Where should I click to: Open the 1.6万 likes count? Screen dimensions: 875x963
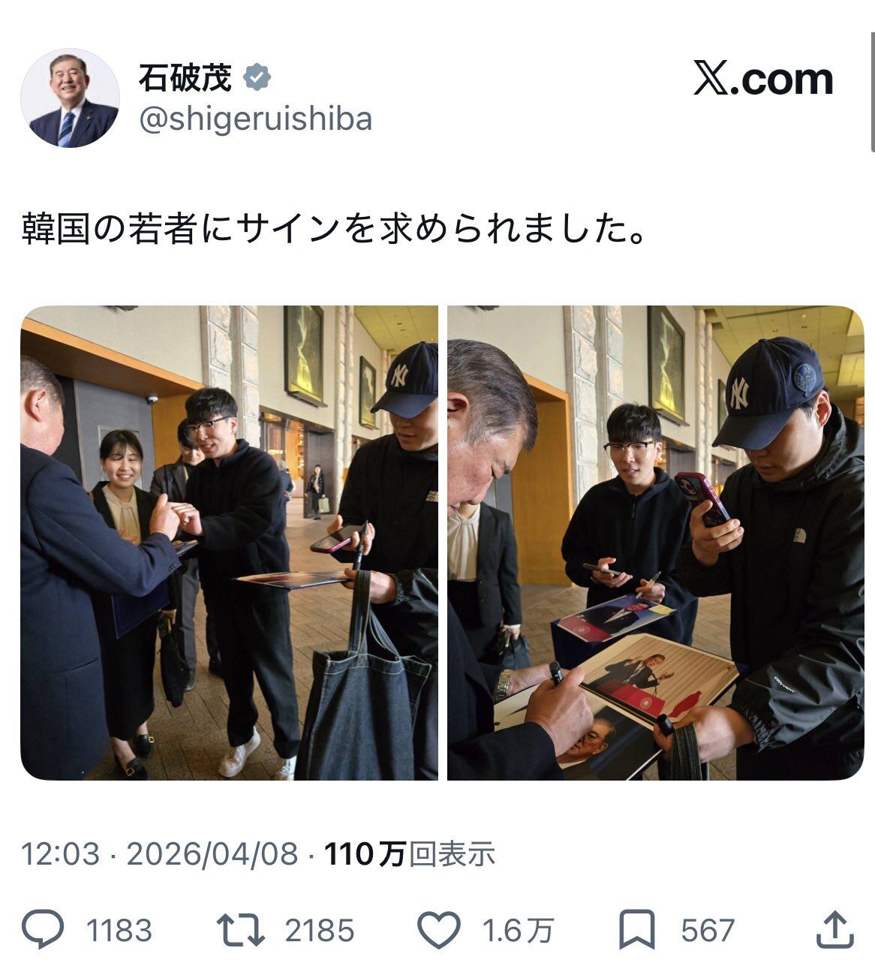pyautogui.click(x=517, y=931)
